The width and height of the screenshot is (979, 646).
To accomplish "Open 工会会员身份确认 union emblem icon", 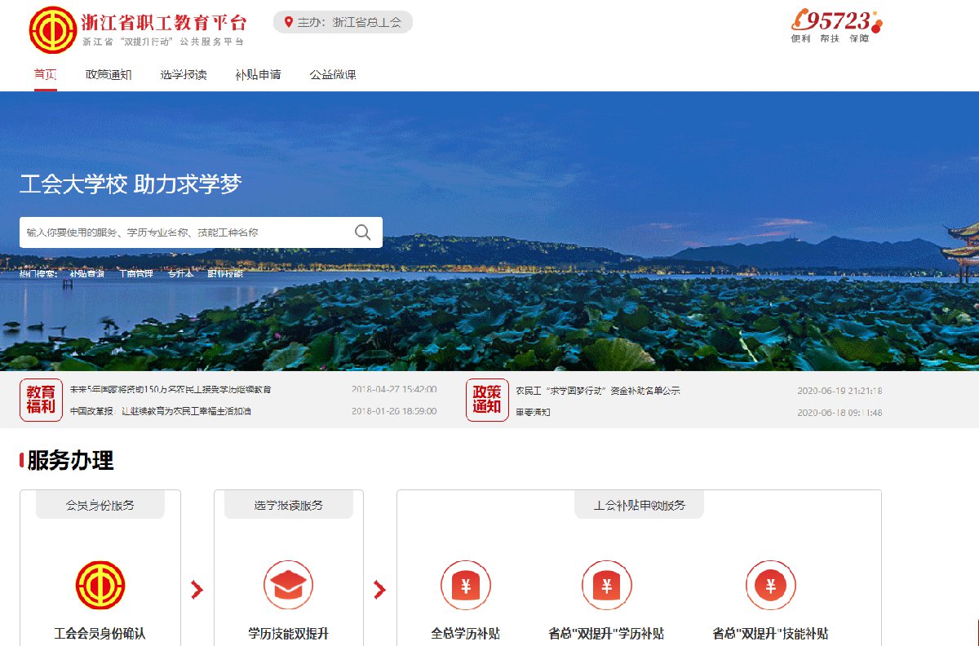I will [x=100, y=585].
